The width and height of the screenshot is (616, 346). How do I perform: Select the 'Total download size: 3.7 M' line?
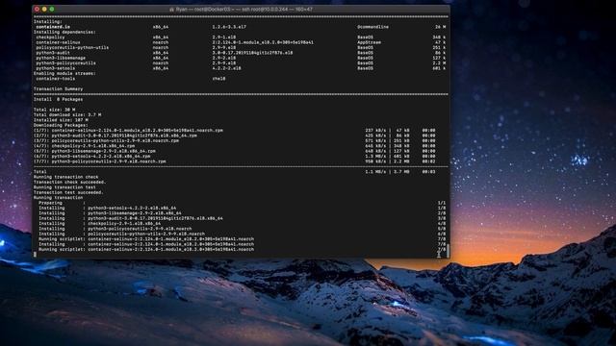pyautogui.click(x=67, y=115)
